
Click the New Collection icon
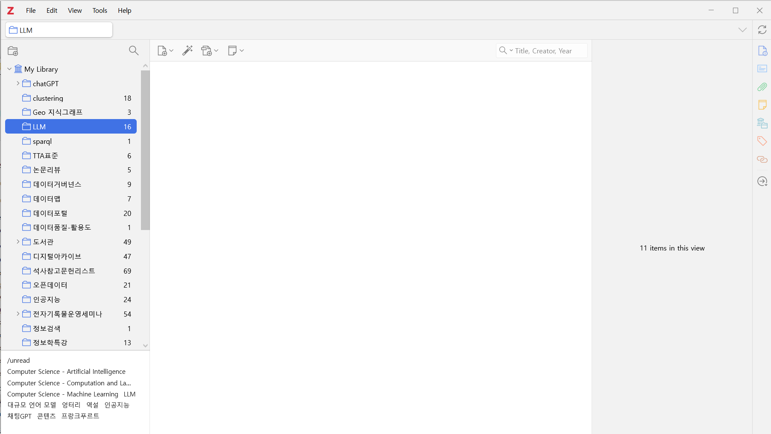pyautogui.click(x=13, y=51)
